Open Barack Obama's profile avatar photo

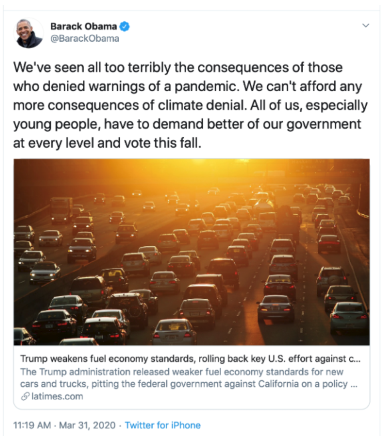coord(28,33)
